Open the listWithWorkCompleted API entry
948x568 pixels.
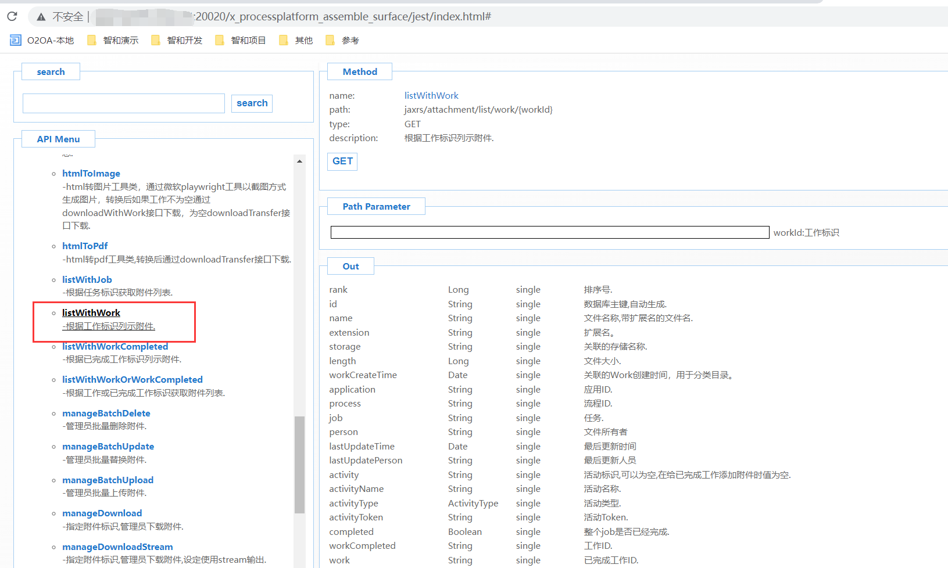[x=115, y=346]
